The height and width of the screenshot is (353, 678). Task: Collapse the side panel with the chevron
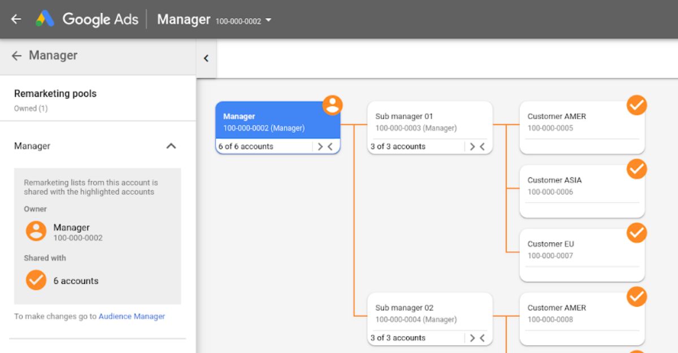coord(206,58)
